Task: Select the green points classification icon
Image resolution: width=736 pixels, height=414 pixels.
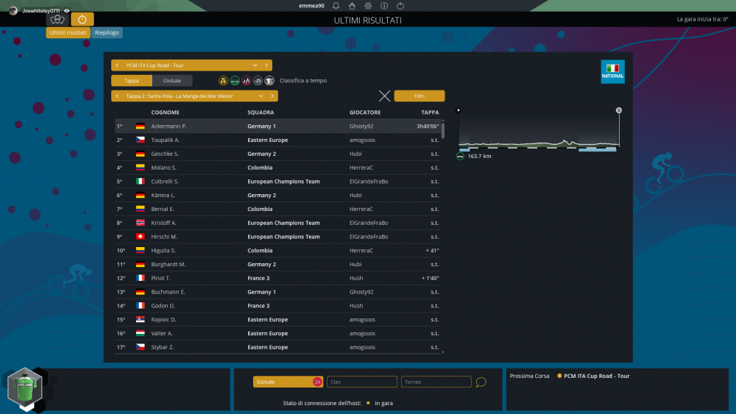Action: pos(235,81)
